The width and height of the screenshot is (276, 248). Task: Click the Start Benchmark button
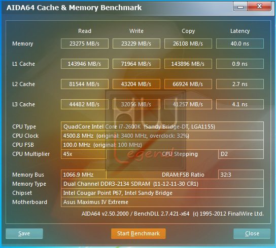[139, 233]
